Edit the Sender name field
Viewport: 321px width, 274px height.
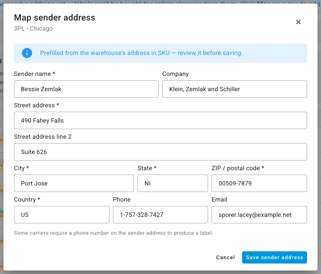click(x=86, y=89)
